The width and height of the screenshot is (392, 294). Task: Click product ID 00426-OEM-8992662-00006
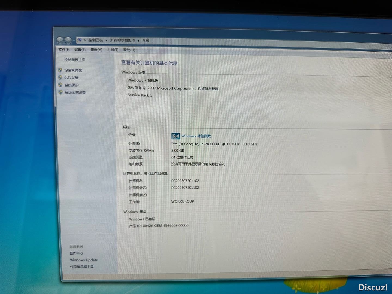(166, 225)
